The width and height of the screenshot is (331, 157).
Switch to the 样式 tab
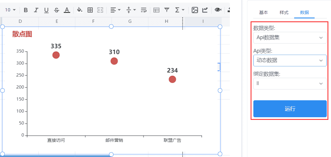284,13
